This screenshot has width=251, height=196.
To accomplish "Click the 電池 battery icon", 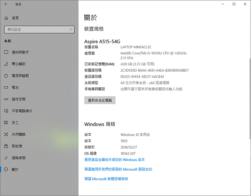I will point(6,87).
